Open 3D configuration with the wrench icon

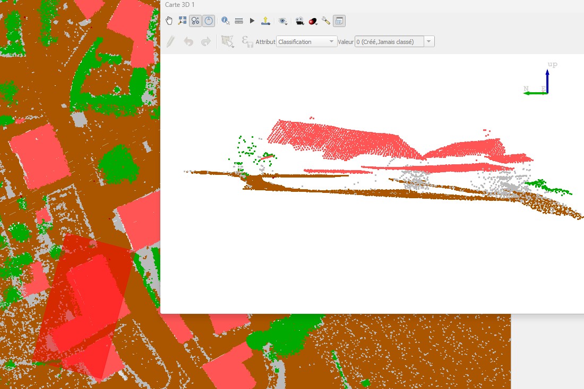pyautogui.click(x=326, y=21)
